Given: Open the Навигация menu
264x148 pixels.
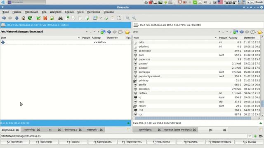Looking at the screenshot, I should (31, 12).
